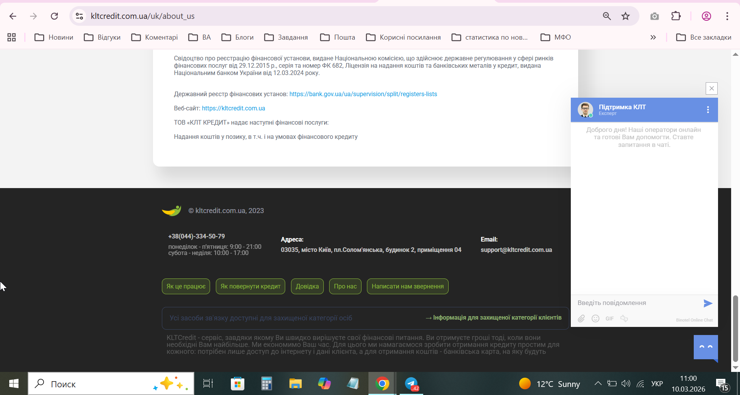The image size is (740, 395).
Task: Switch to Chrome on the taskbar
Action: pyautogui.click(x=382, y=383)
